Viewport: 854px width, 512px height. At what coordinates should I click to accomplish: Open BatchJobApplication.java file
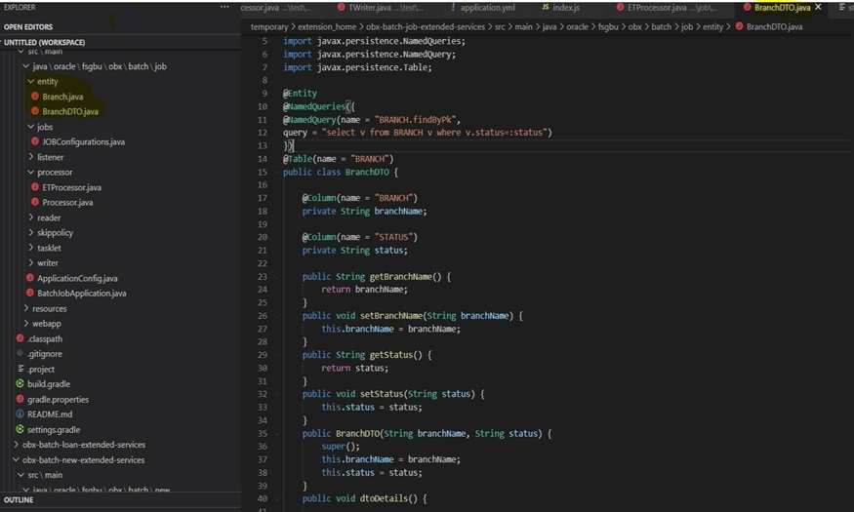82,294
